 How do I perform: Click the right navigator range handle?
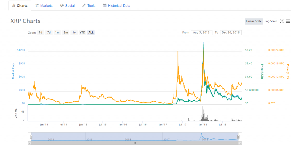pyautogui.click(x=238, y=137)
